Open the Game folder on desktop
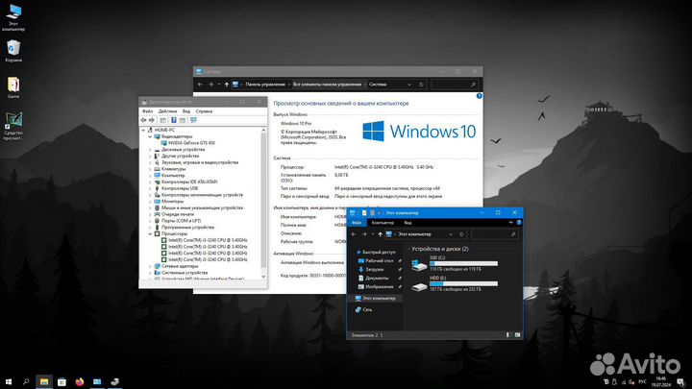 click(13, 87)
